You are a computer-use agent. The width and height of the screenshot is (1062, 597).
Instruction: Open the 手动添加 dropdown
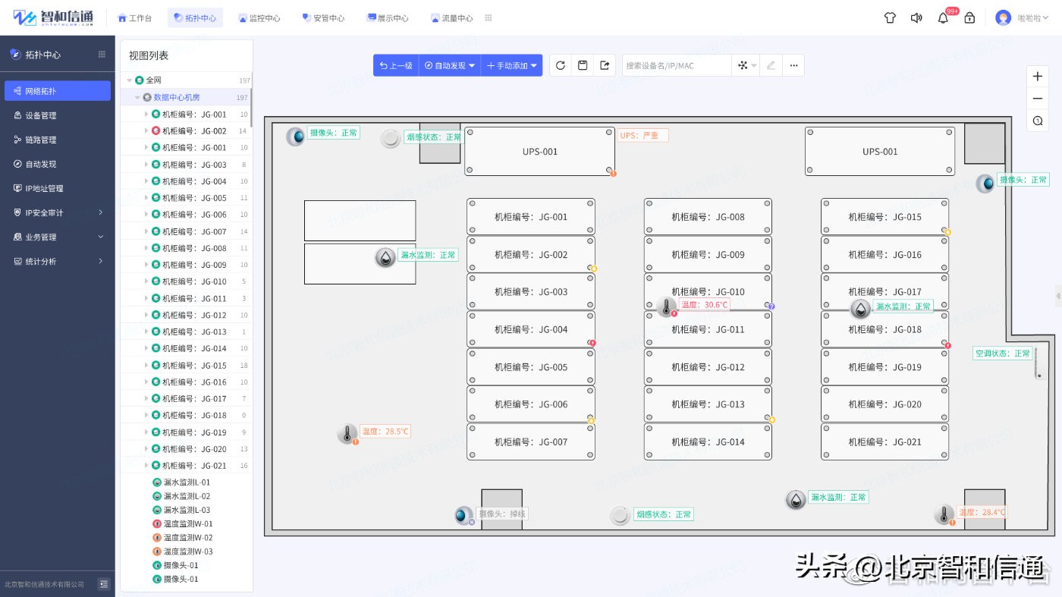click(x=511, y=65)
